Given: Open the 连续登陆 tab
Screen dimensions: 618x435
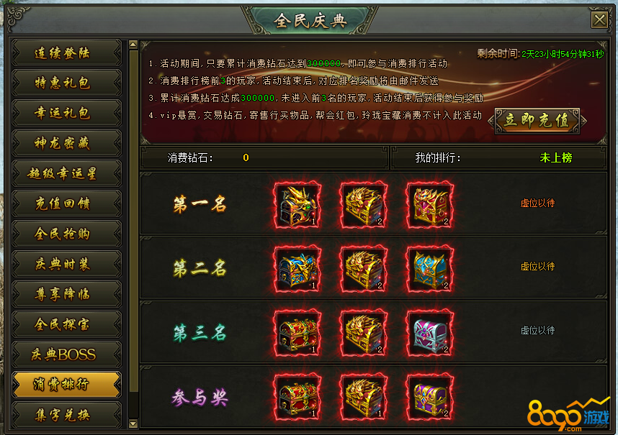Looking at the screenshot, I should coord(66,52).
